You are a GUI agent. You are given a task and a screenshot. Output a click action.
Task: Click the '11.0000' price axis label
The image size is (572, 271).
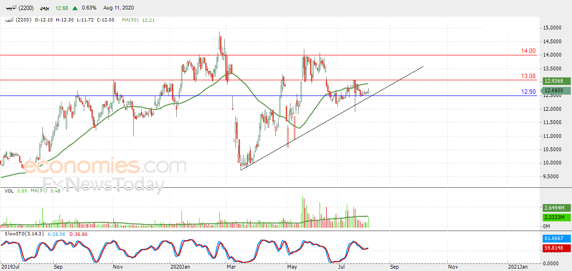point(553,136)
